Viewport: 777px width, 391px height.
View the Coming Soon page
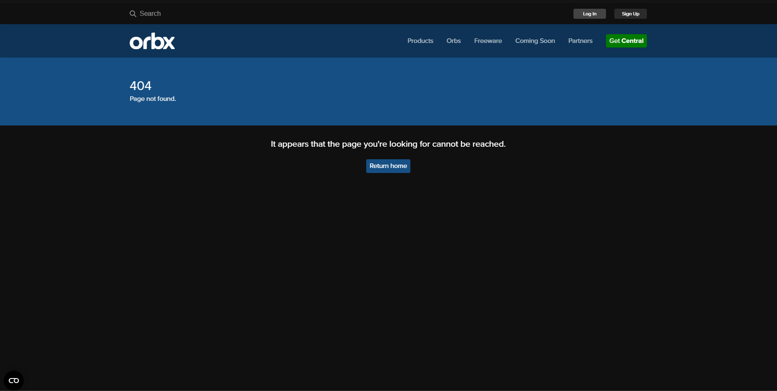click(535, 41)
